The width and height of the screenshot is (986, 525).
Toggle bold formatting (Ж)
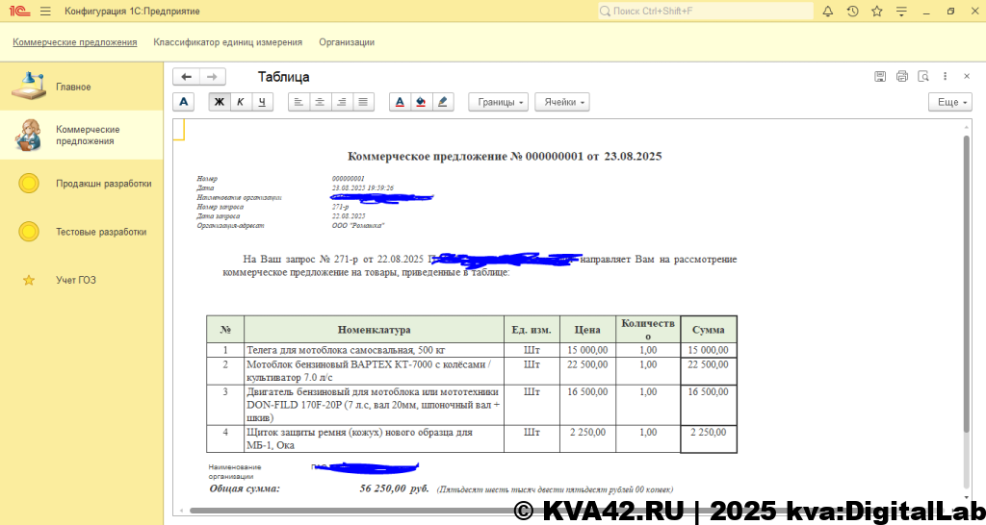pyautogui.click(x=220, y=102)
